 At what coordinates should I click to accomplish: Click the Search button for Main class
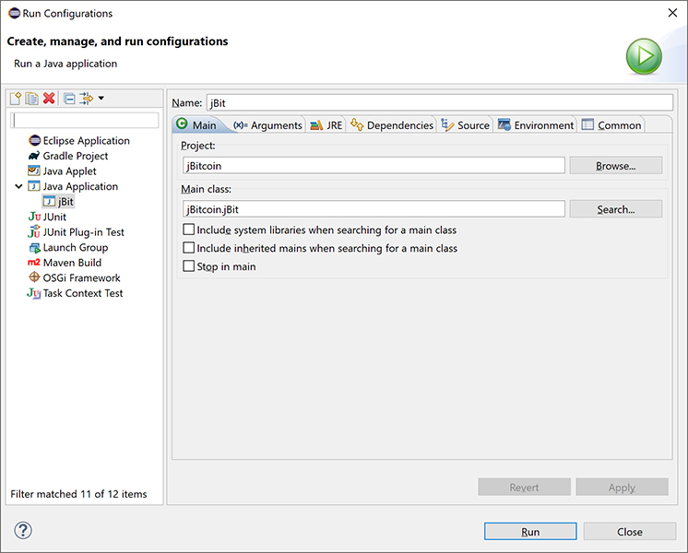(615, 209)
